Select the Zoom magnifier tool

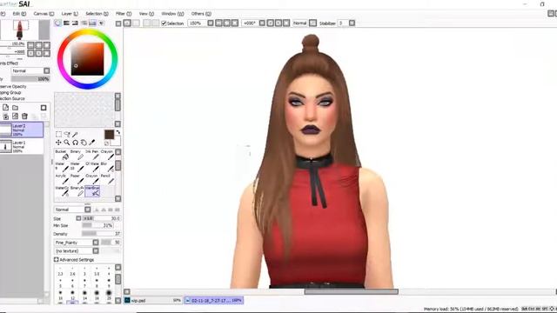coord(67,143)
